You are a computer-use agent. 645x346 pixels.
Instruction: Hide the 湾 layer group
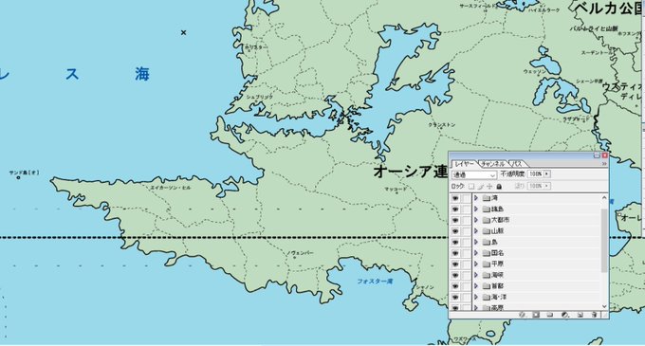tap(455, 198)
